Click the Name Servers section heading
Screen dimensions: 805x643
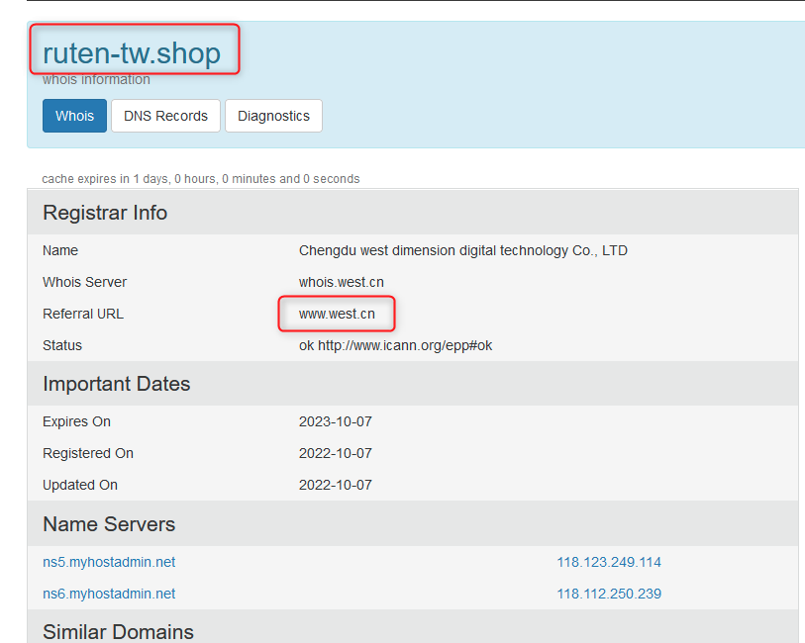109,524
